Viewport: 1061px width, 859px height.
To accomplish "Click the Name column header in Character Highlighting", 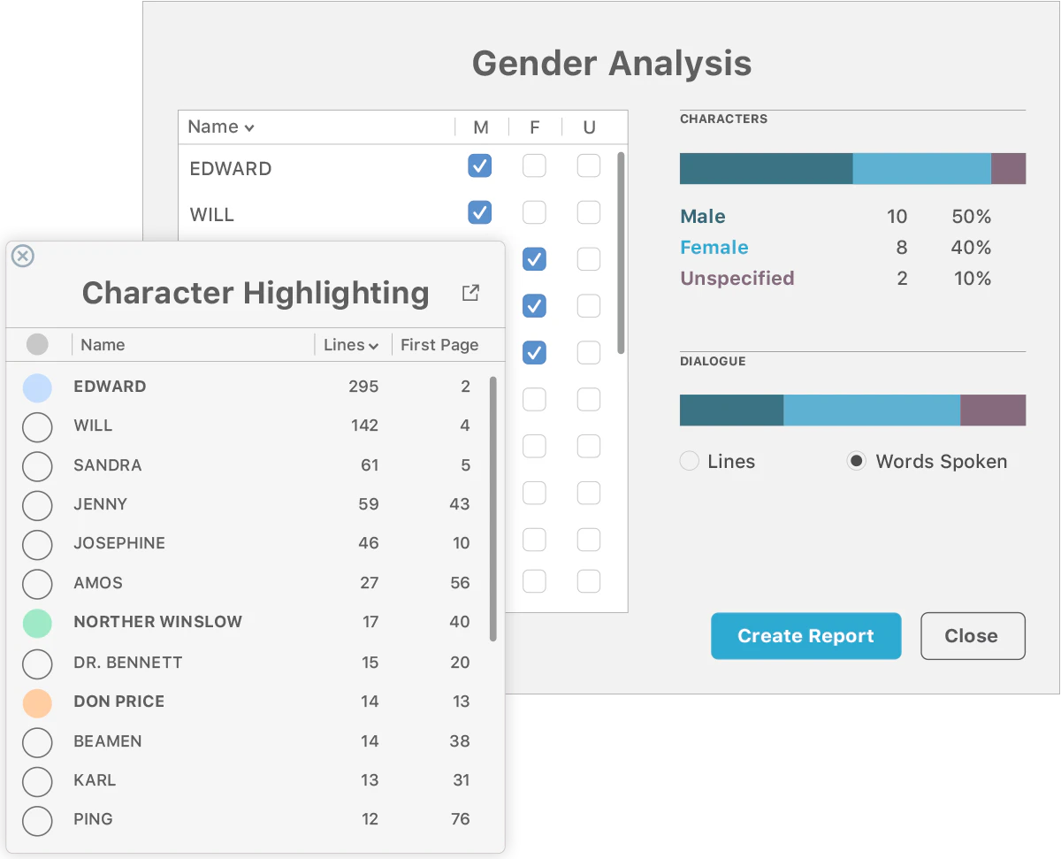I will [103, 345].
